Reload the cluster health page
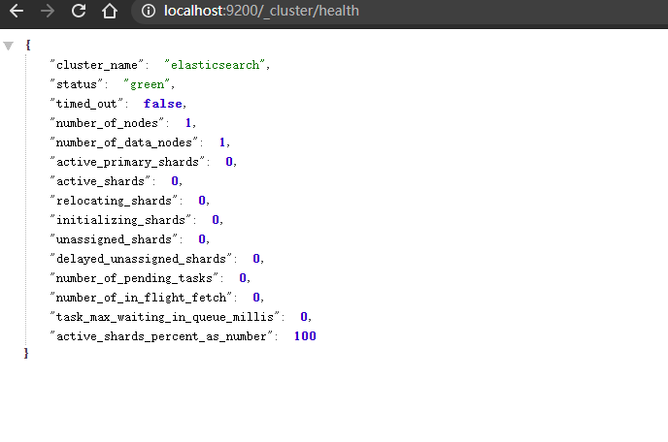The image size is (668, 442). click(x=79, y=11)
